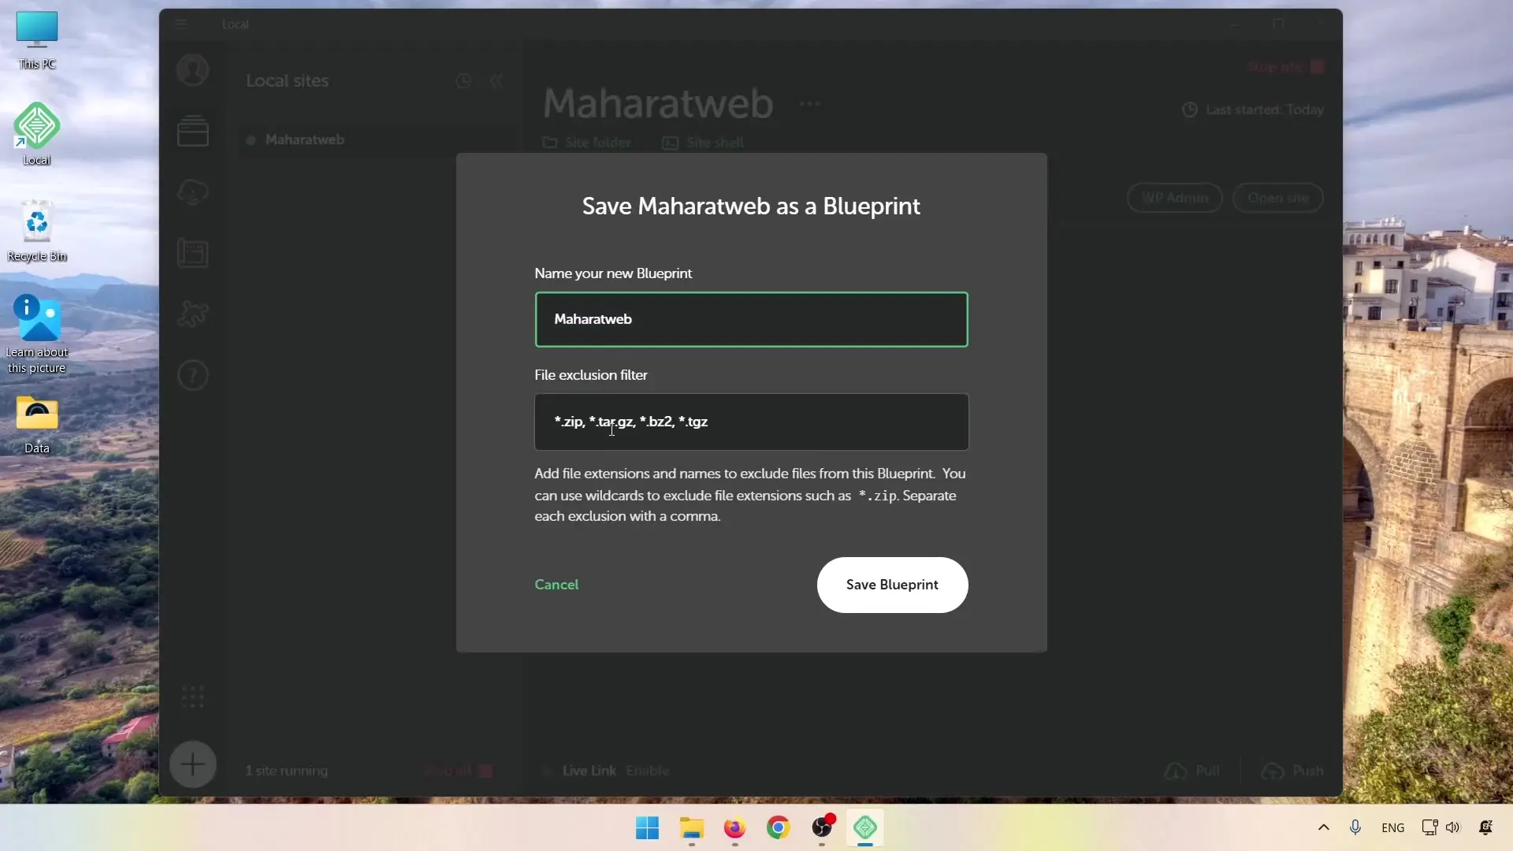This screenshot has height=851, width=1513.
Task: Open the This PC desktop icon
Action: tap(37, 41)
